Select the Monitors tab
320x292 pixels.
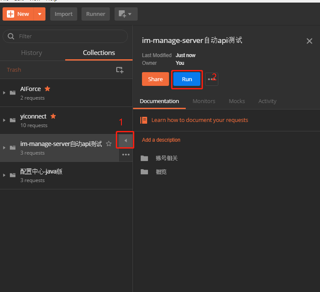tap(204, 101)
